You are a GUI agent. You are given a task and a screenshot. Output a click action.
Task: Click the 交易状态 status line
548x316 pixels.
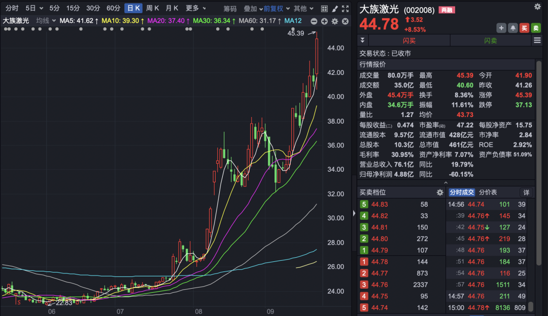[x=385, y=53]
